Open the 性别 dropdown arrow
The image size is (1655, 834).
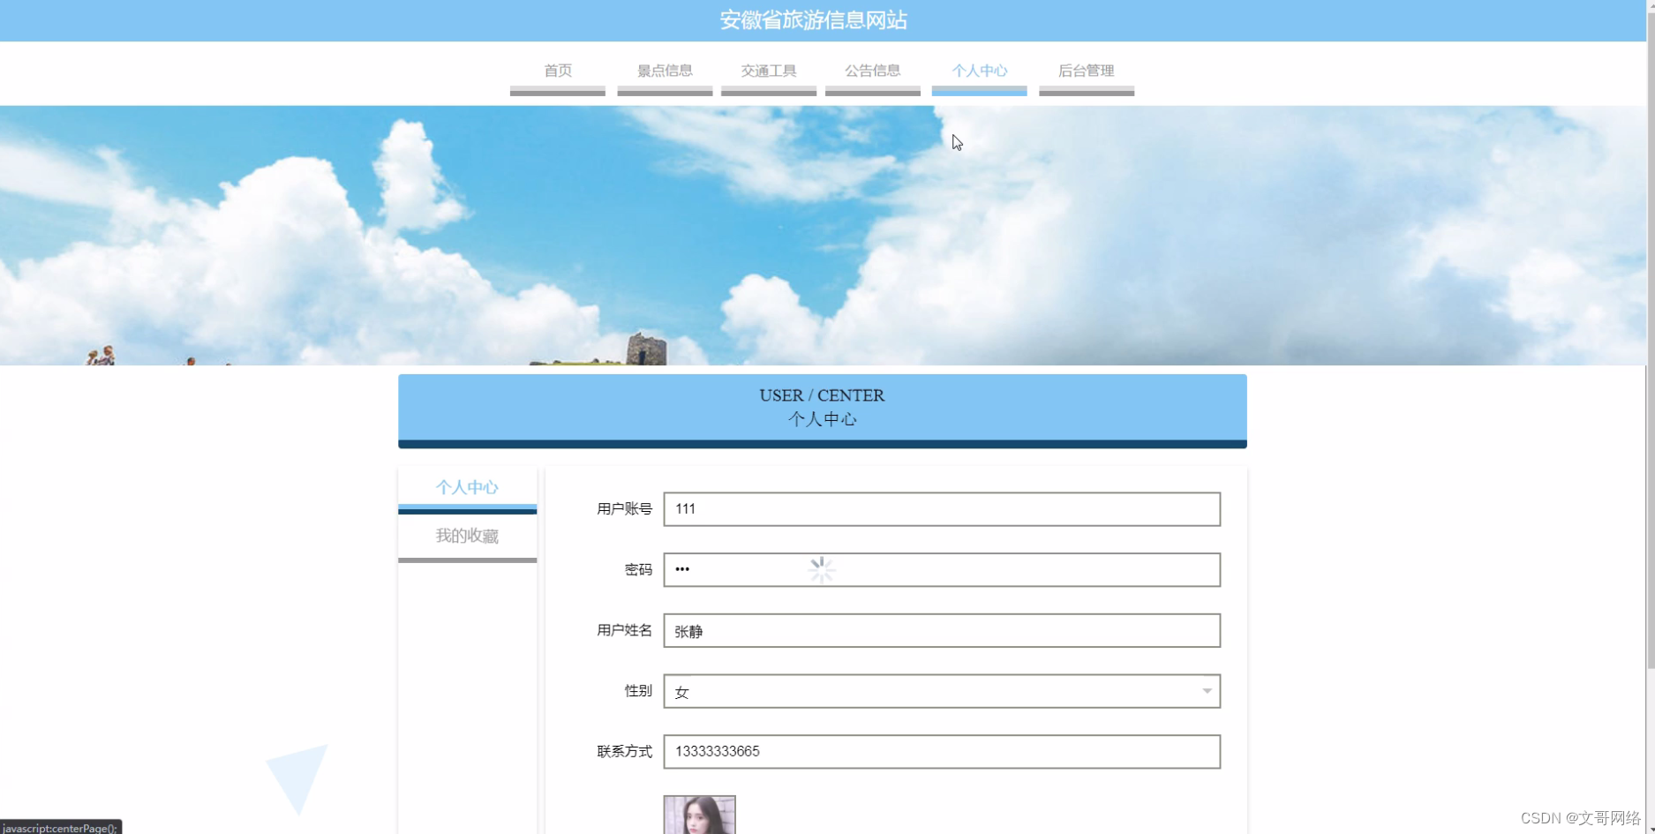tap(1206, 691)
